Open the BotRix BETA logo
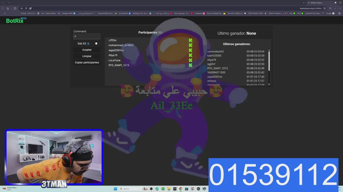343x192 pixels. coord(16,21)
